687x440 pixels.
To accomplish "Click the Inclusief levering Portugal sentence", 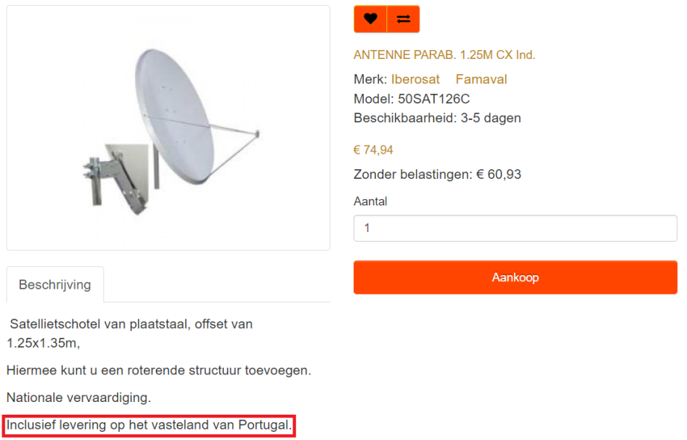I will click(x=149, y=425).
